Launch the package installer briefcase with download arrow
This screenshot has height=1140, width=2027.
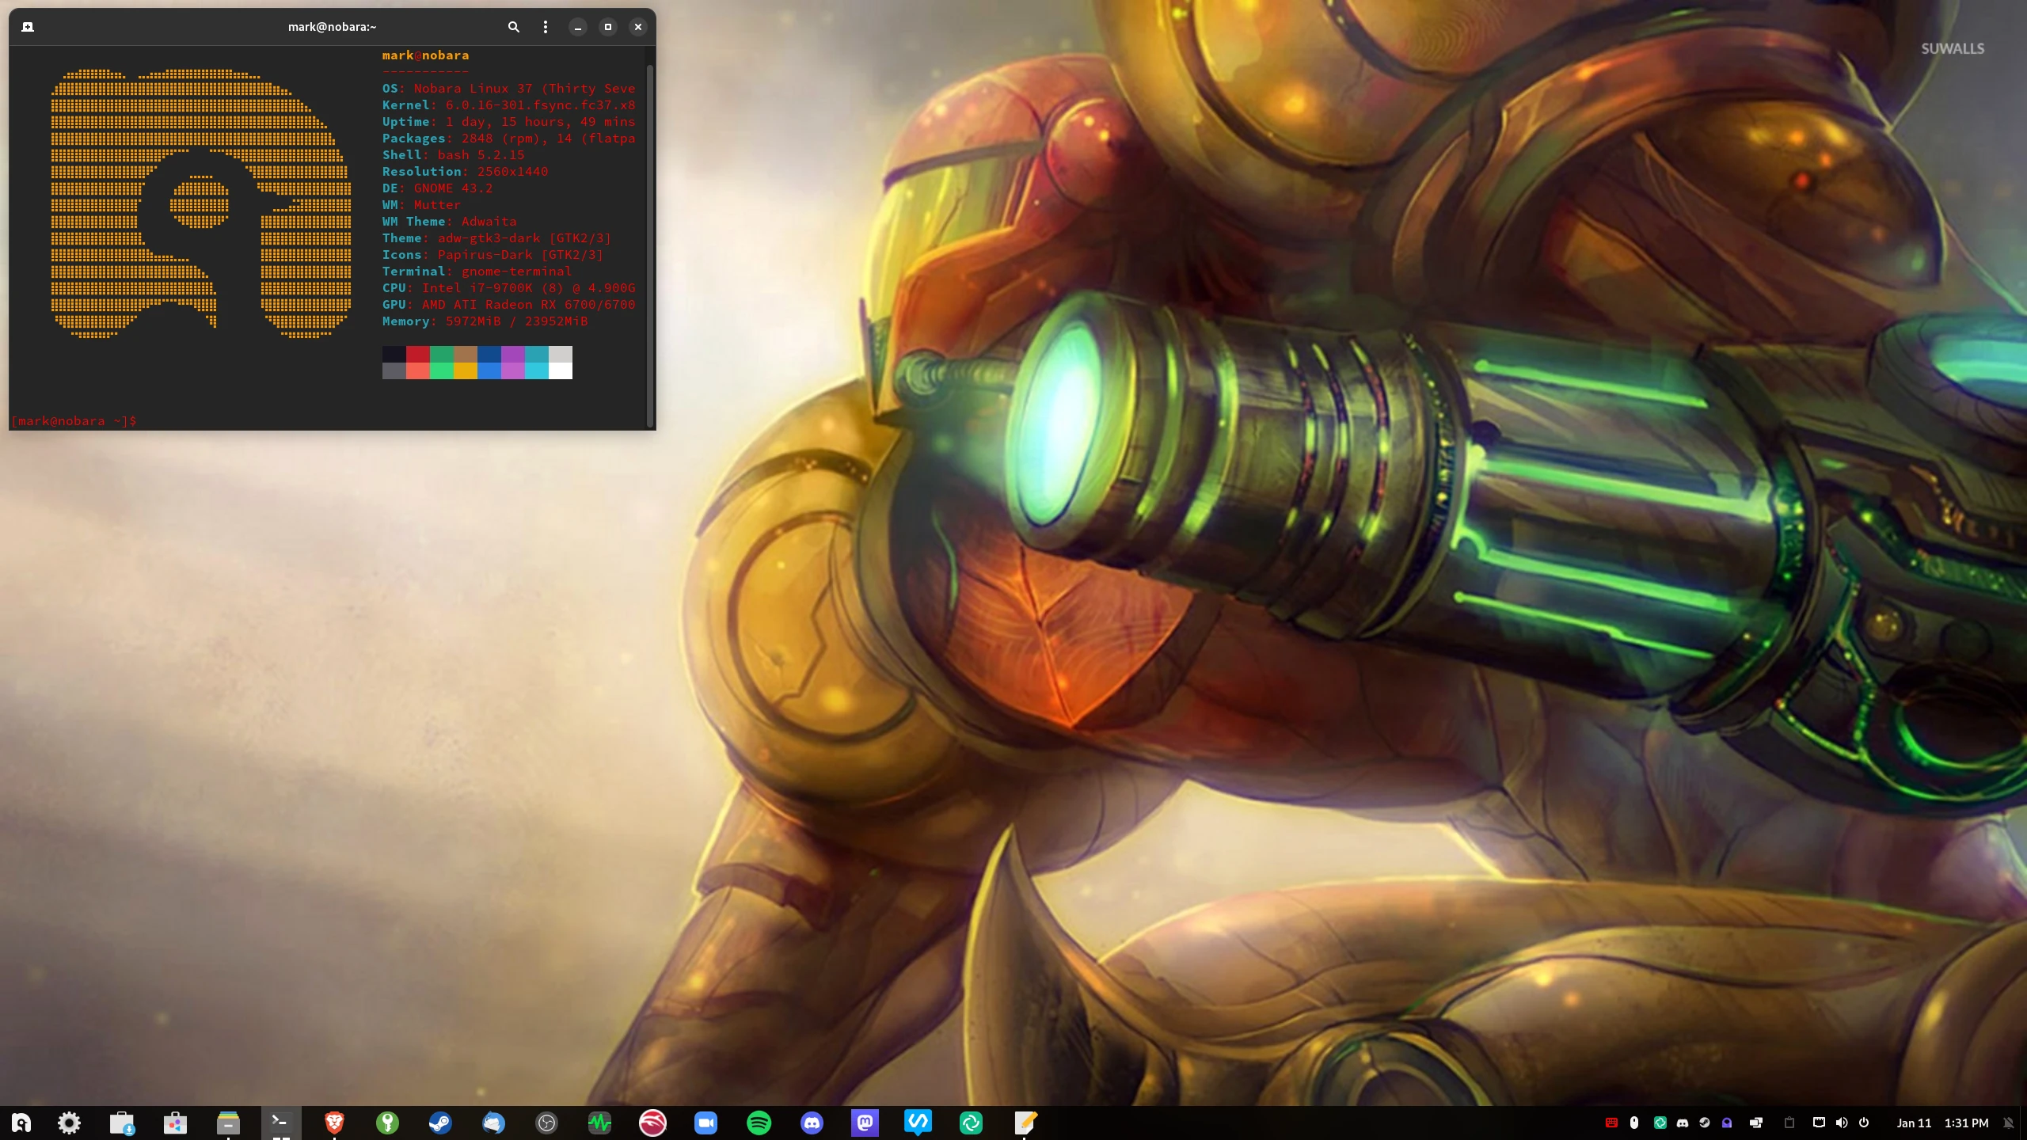tap(122, 1123)
